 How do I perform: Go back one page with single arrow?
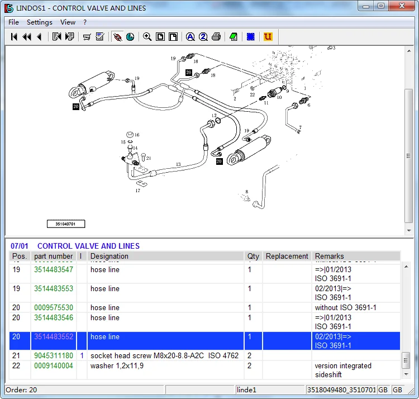click(39, 37)
